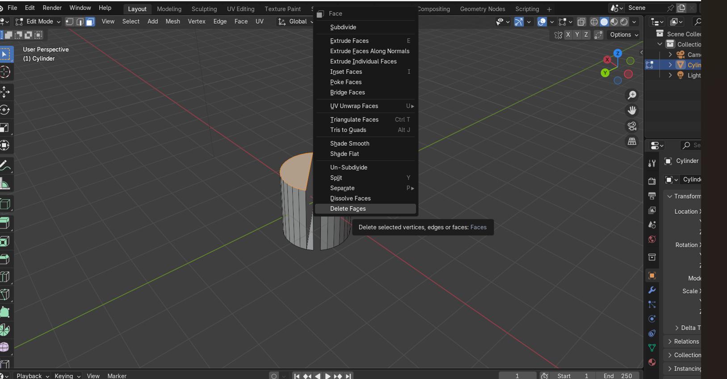Open the Global transform orientation dropdown
727x379 pixels.
click(x=295, y=21)
